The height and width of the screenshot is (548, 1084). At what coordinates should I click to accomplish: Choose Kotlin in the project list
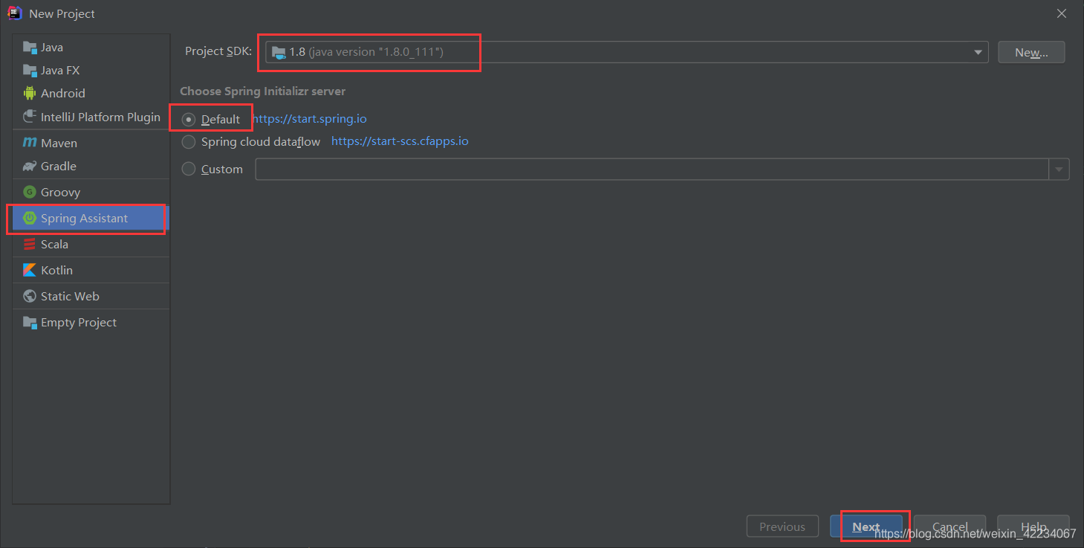point(91,270)
